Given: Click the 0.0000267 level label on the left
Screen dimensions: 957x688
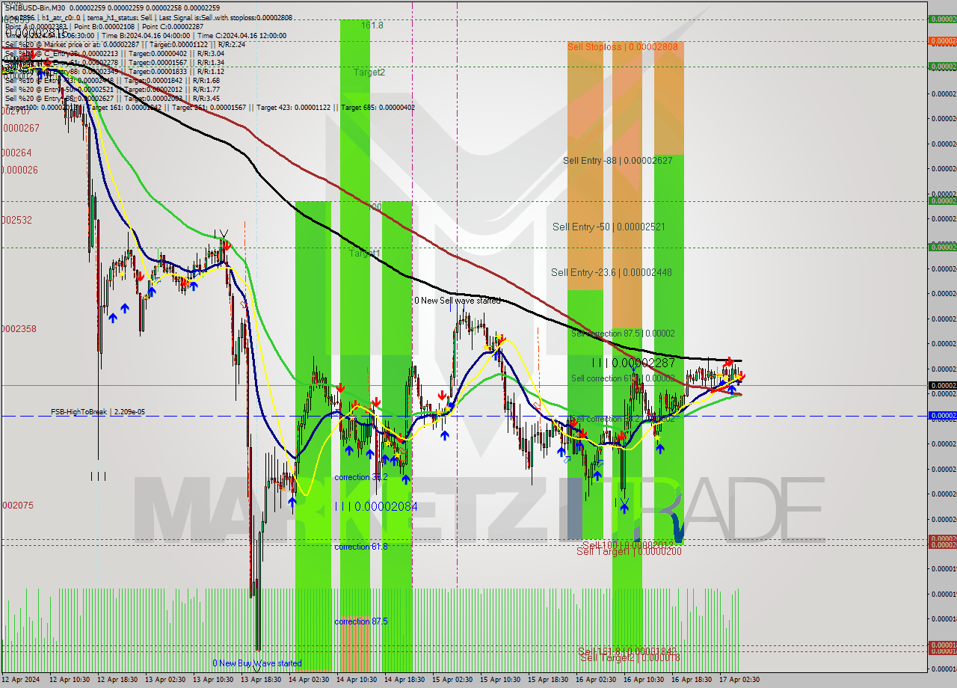Looking at the screenshot, I should point(20,128).
